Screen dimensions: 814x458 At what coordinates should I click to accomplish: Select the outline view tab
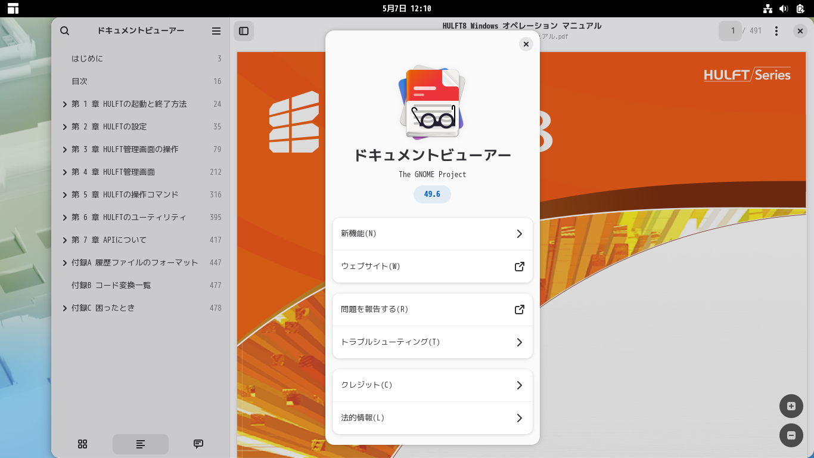point(141,444)
